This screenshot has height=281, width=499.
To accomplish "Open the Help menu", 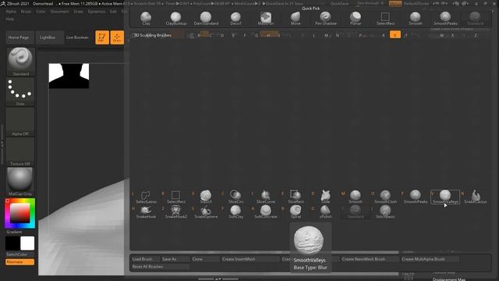I will tap(10, 19).
